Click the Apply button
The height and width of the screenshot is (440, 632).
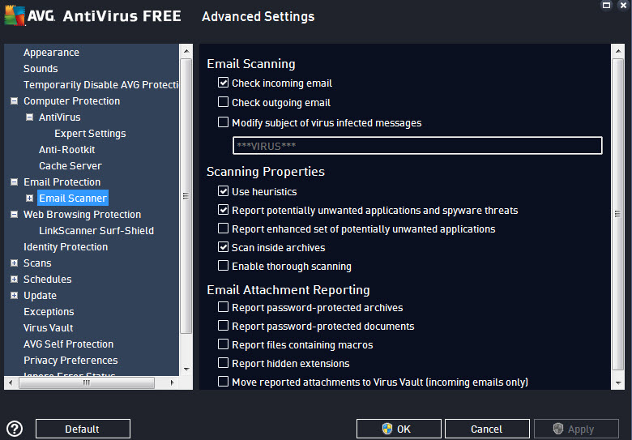[x=576, y=429]
